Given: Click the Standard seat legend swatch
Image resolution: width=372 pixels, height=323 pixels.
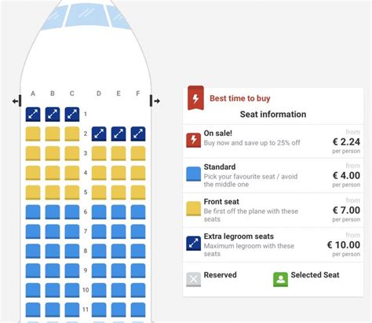Looking at the screenshot, I should pos(194,174).
